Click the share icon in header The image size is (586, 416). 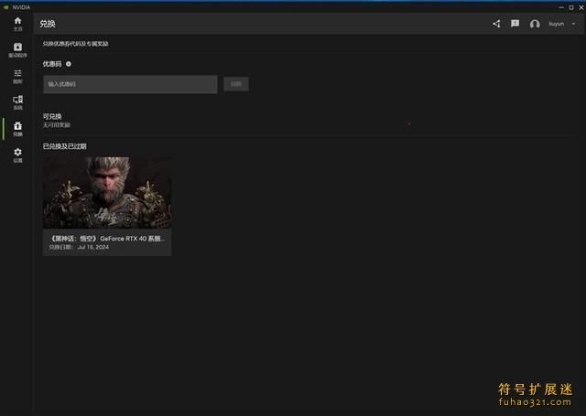pyautogui.click(x=496, y=24)
